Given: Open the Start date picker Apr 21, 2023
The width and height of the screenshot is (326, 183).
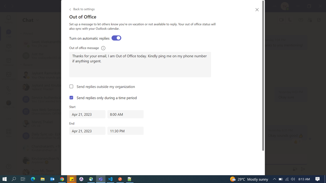Looking at the screenshot, I should click(87, 114).
